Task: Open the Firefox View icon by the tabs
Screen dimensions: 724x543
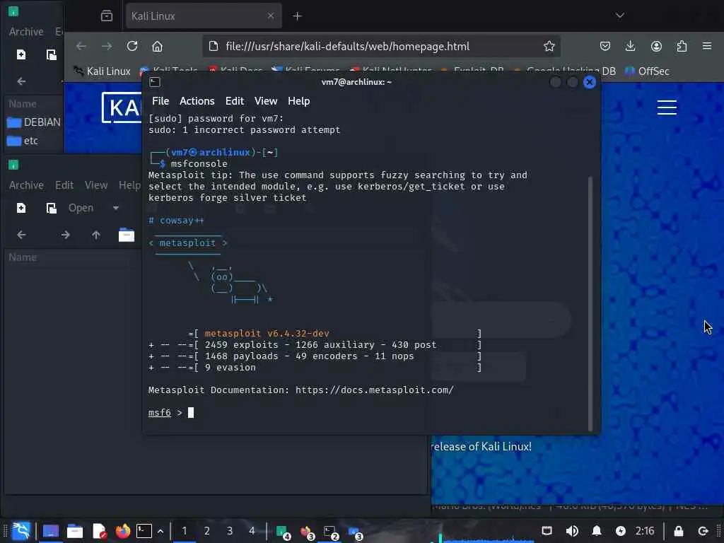Action: (107, 16)
